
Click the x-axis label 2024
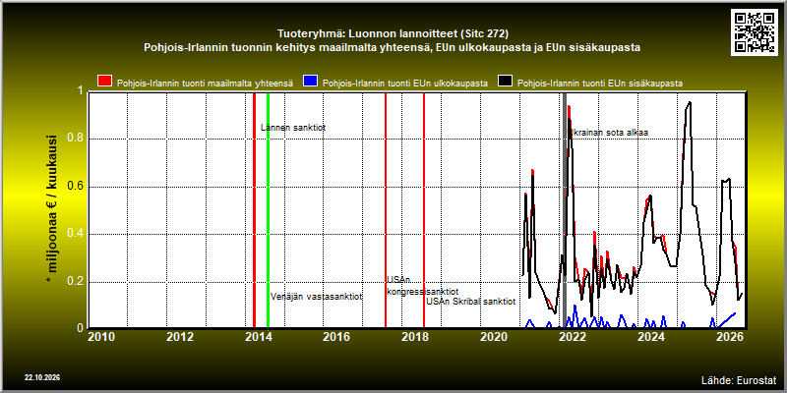pyautogui.click(x=650, y=337)
